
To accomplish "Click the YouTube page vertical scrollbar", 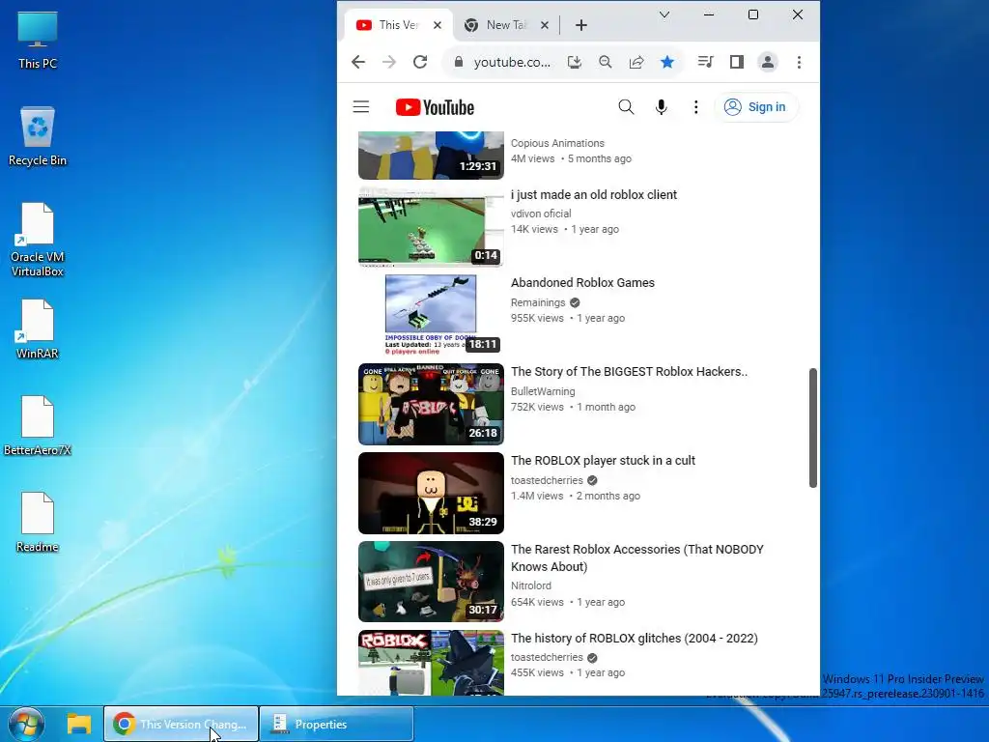I will [813, 428].
